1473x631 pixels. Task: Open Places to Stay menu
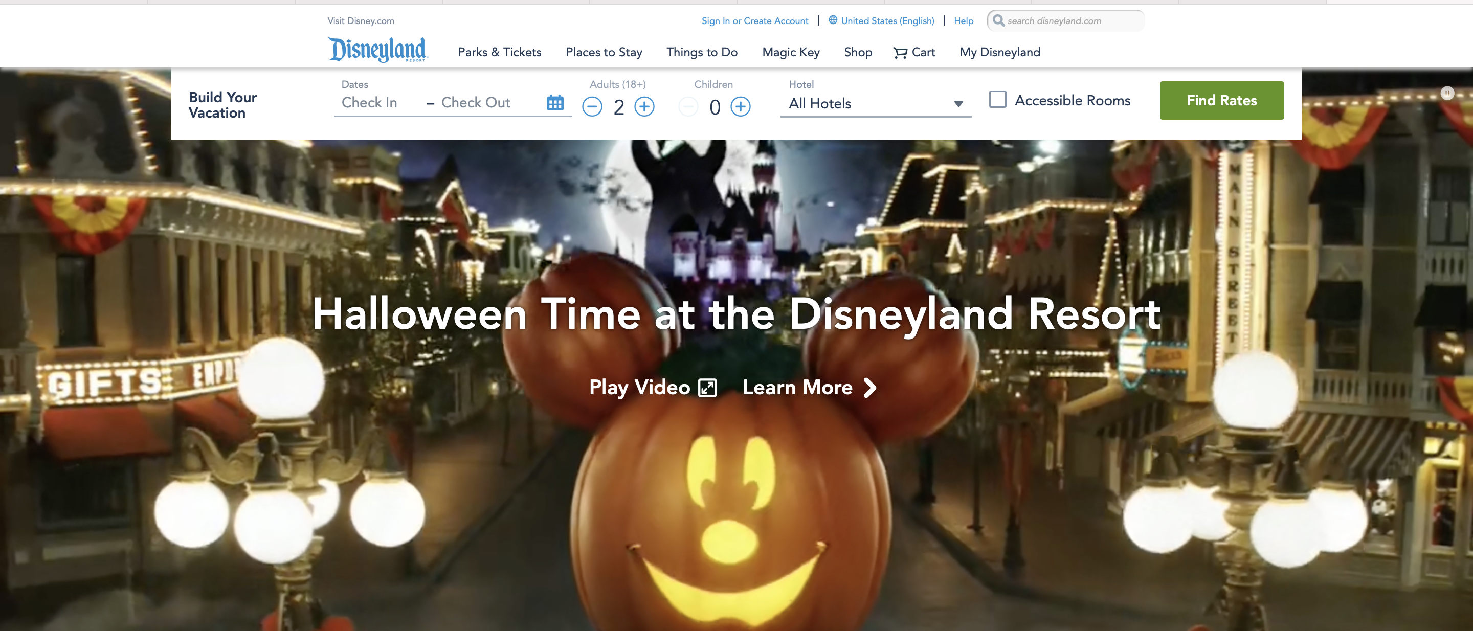604,52
